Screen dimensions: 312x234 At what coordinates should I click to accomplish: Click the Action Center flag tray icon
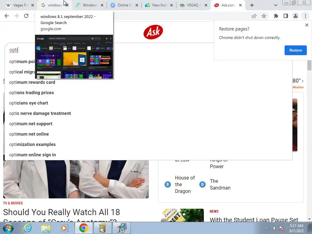point(281,228)
